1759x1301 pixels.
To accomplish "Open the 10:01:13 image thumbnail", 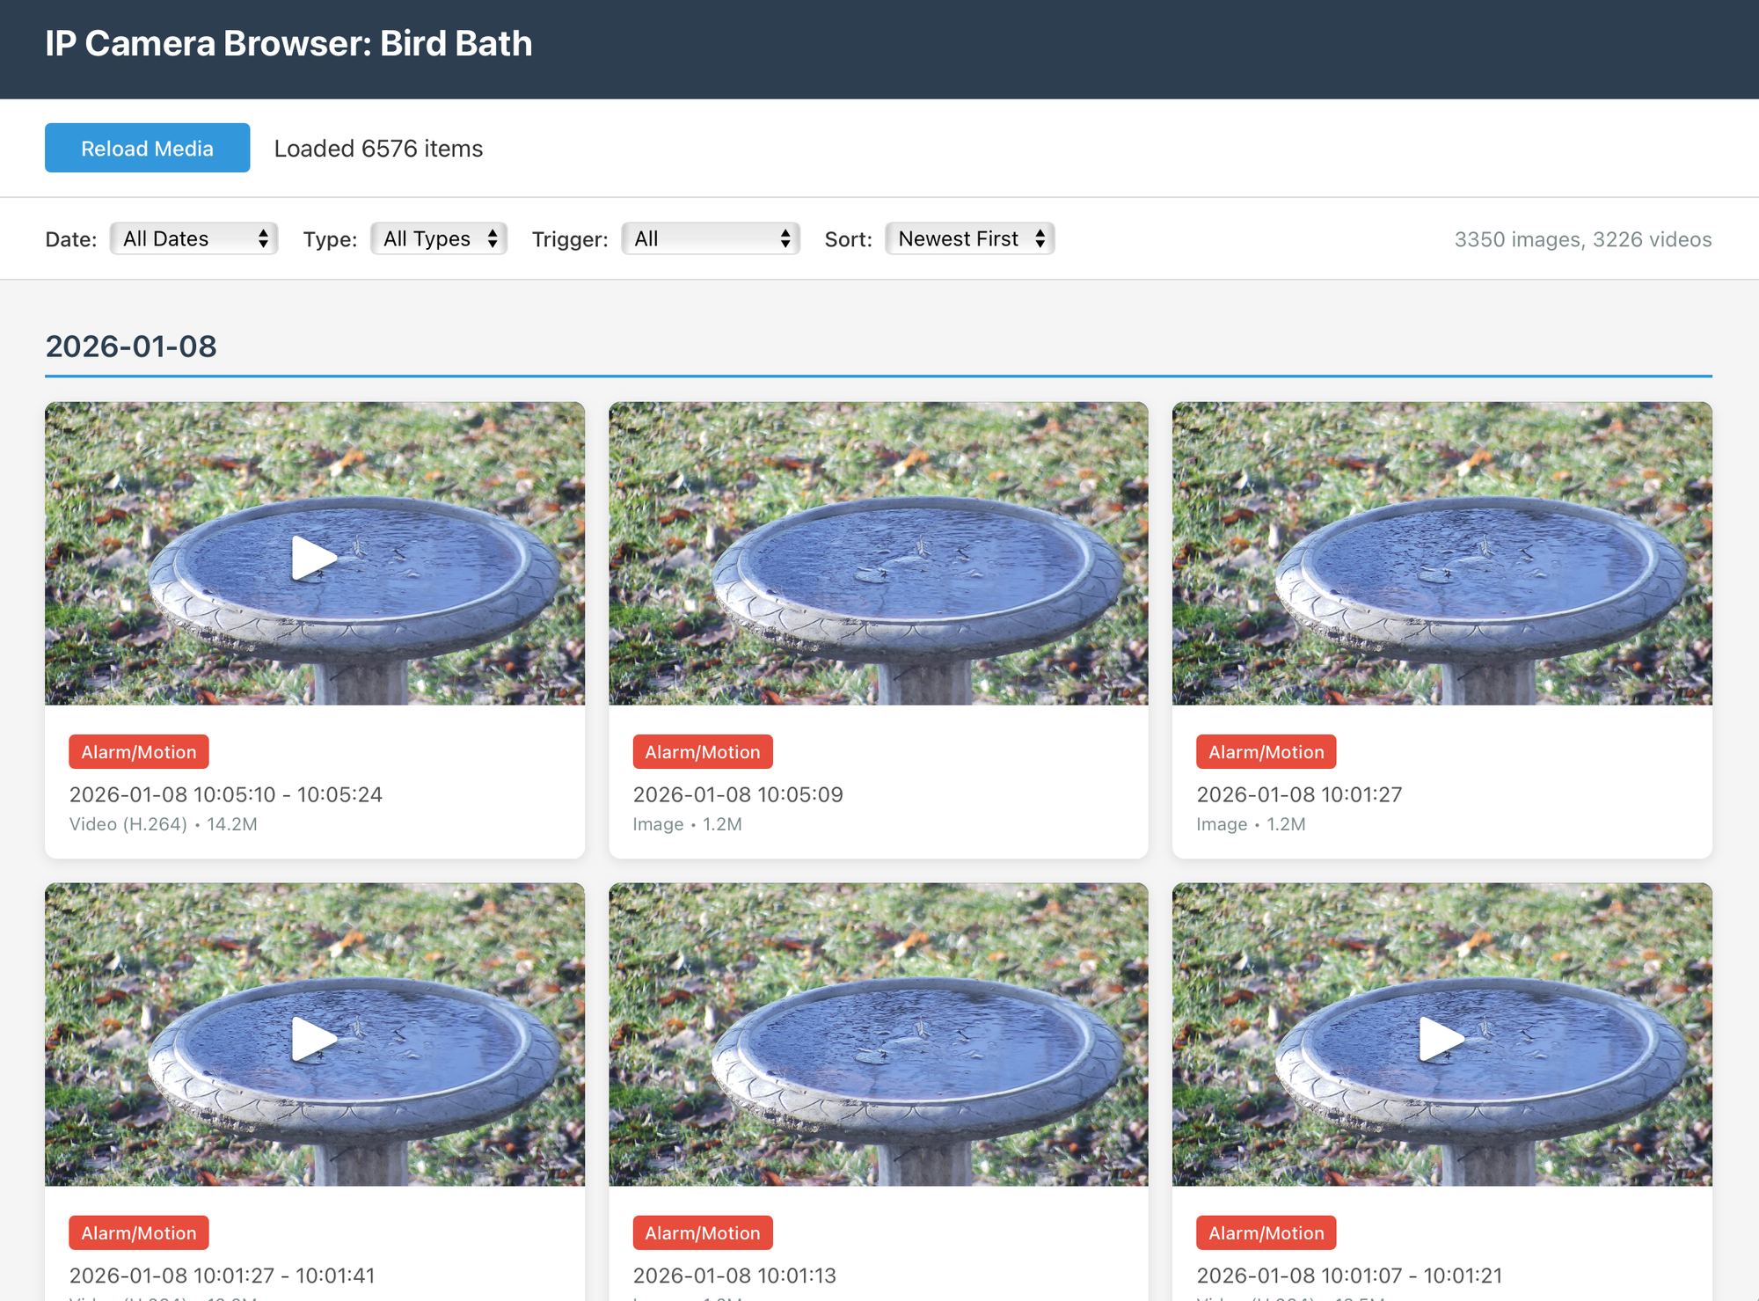I will point(878,1034).
